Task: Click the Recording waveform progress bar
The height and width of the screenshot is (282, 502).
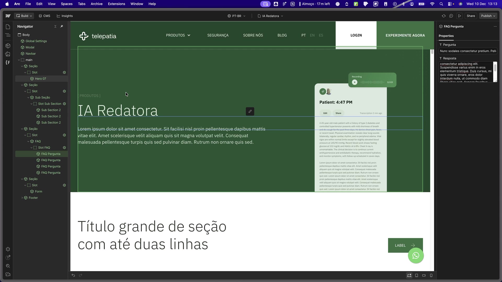Action: (372, 82)
